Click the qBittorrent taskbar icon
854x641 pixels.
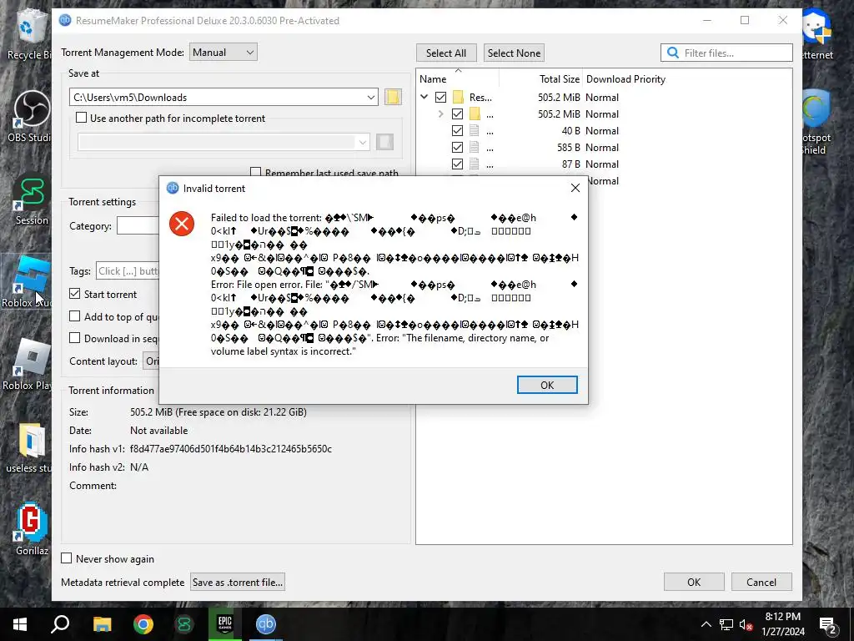[x=266, y=624]
